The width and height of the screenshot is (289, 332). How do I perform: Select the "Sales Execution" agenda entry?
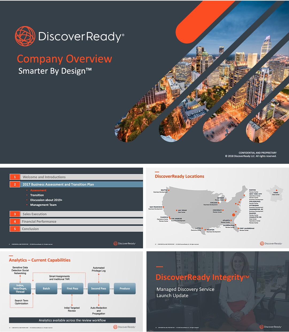(34, 214)
